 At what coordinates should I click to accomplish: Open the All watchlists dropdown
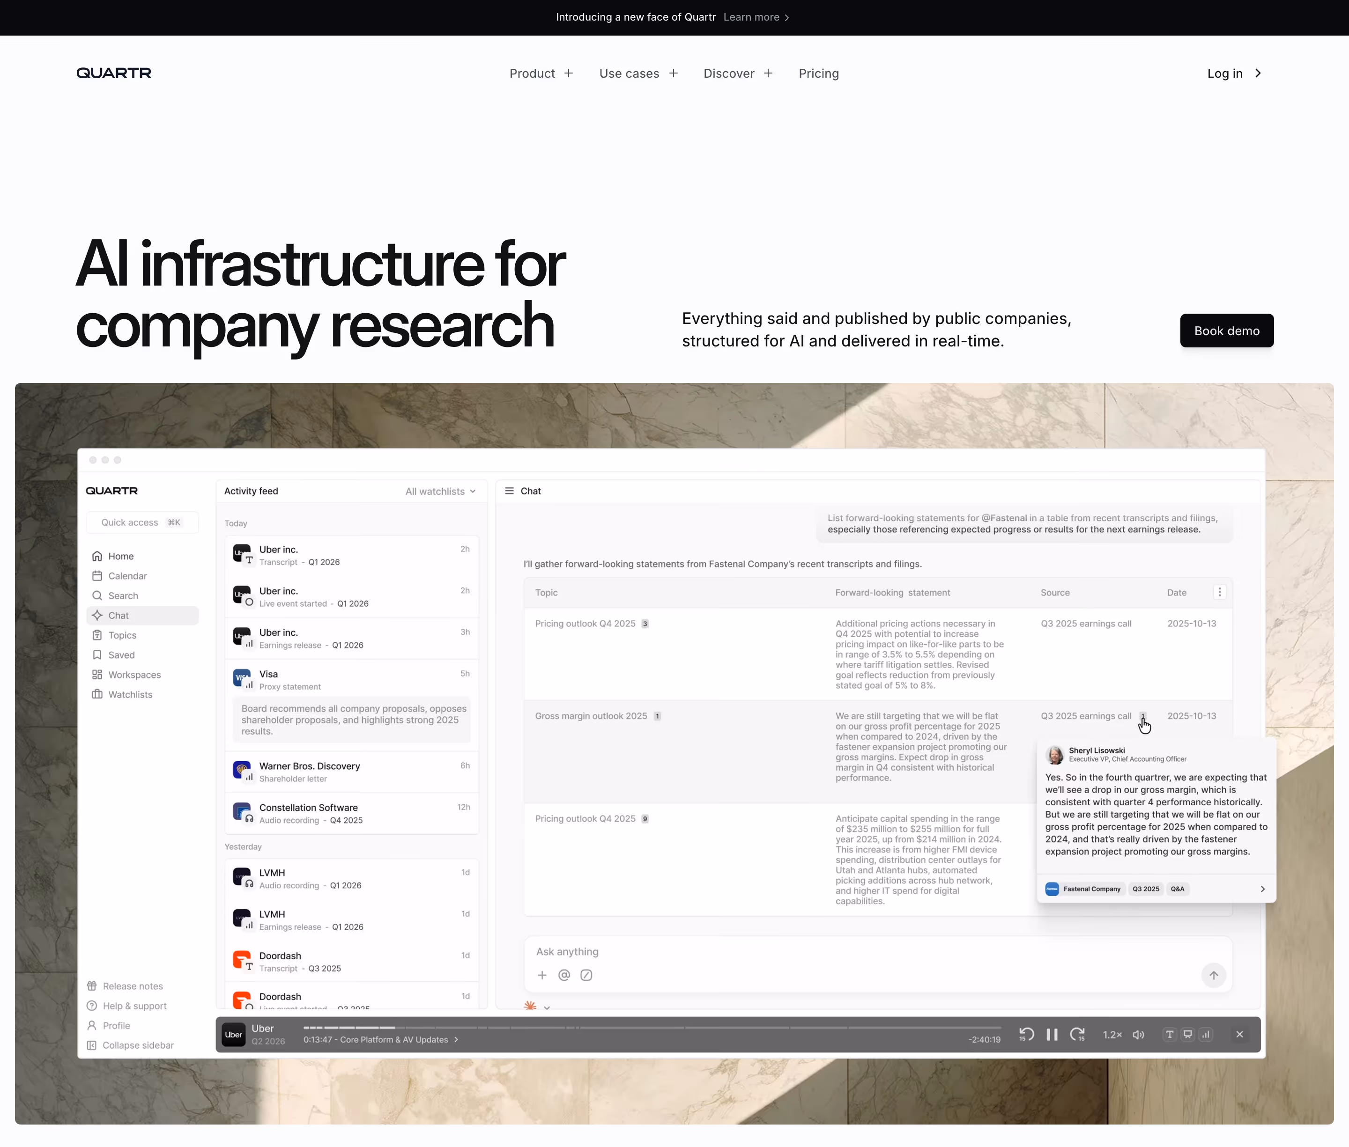tap(440, 492)
